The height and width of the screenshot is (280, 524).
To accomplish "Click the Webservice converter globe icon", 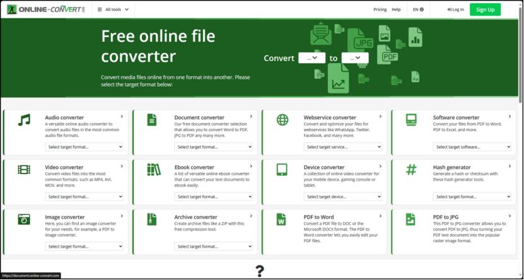I will pos(282,120).
